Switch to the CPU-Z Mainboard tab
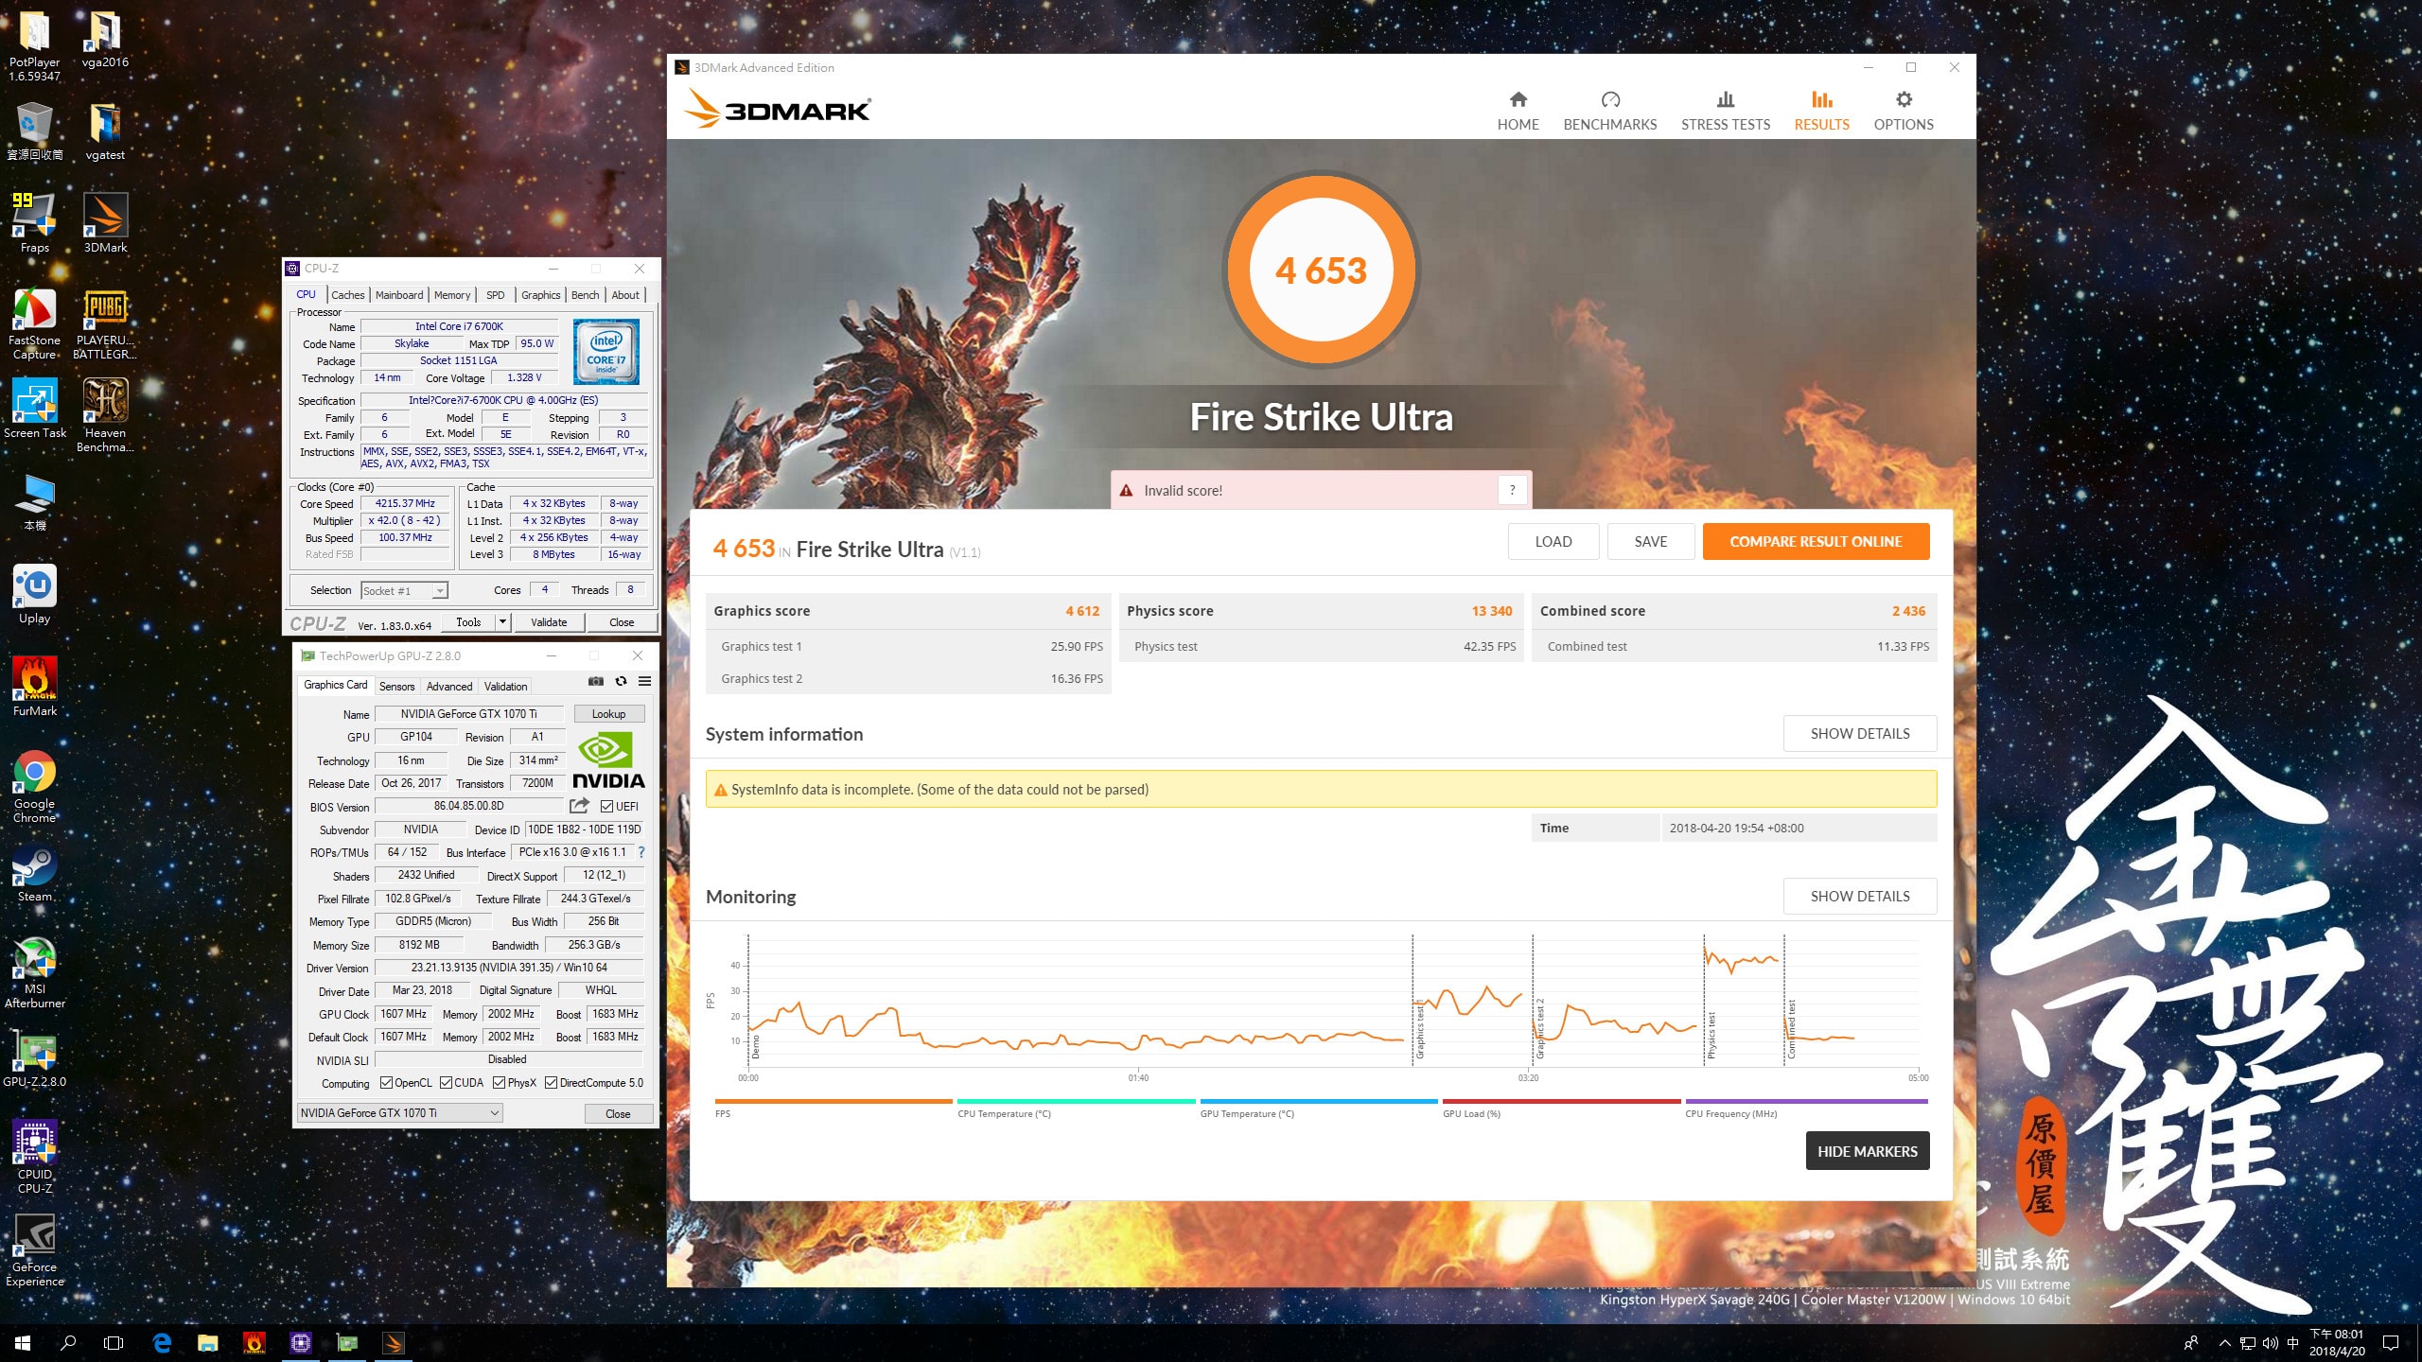 coord(399,295)
